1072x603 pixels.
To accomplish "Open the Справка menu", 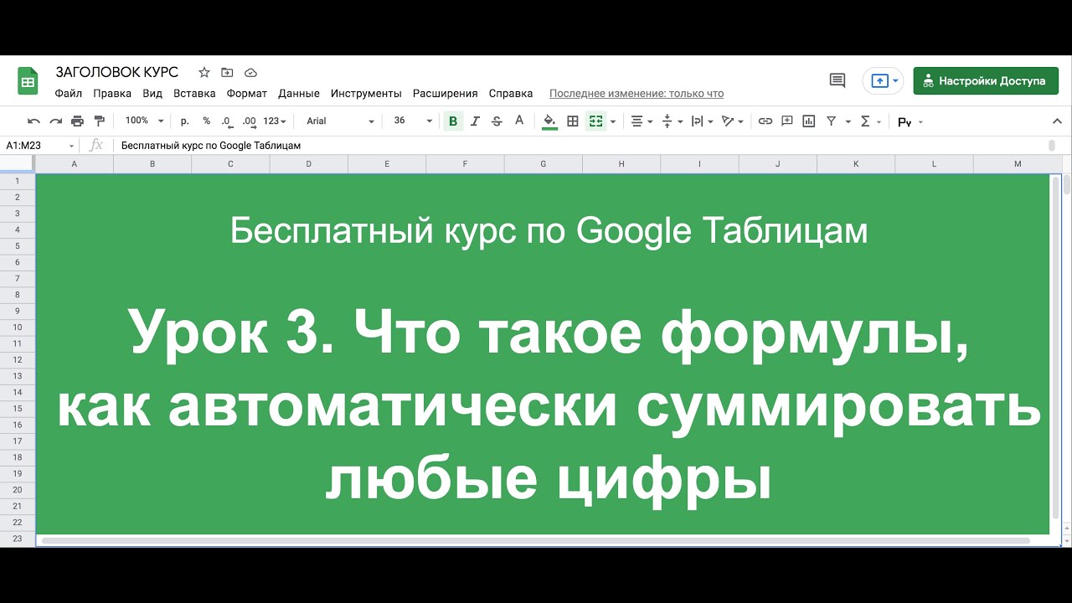I will 511,94.
